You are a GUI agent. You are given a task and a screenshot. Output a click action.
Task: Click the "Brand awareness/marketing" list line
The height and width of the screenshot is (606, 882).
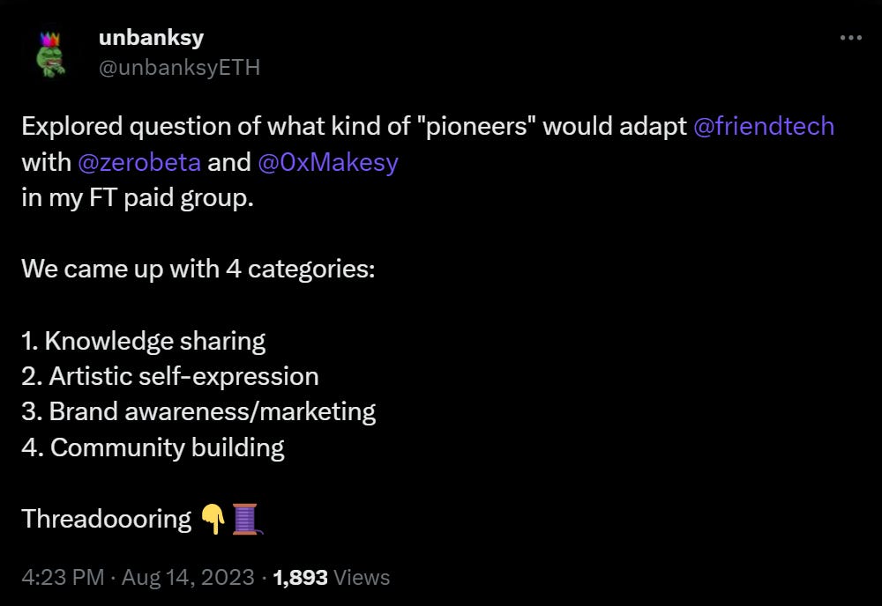pos(198,412)
